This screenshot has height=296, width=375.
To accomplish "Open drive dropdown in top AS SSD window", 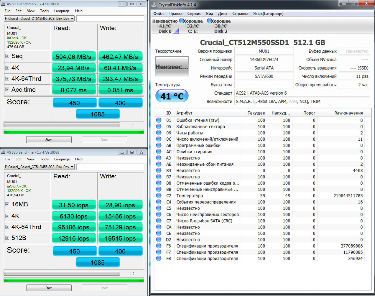I will 39,19.
